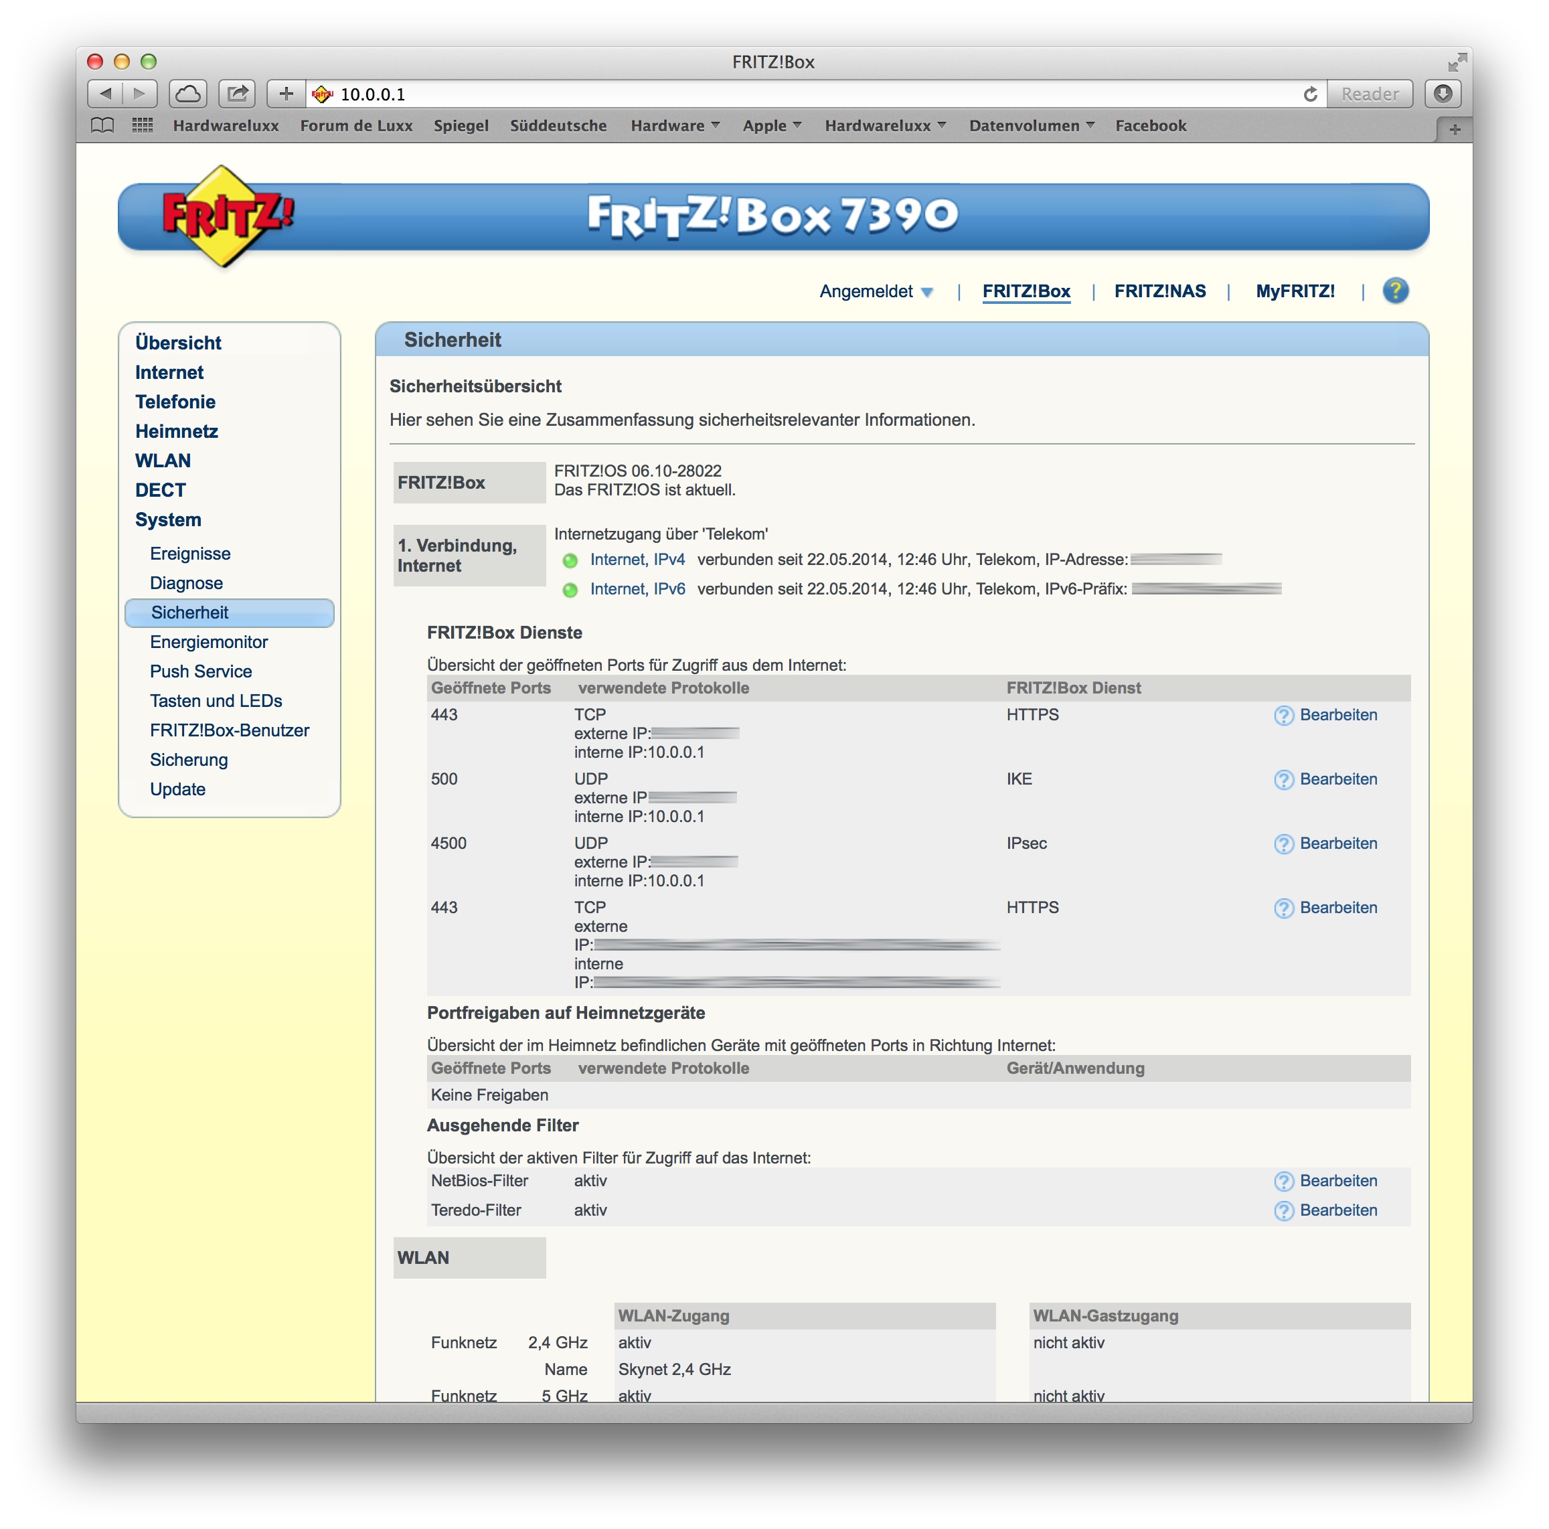Viewport: 1549px width, 1529px height.
Task: Open Internet, IPv6 link
Action: point(637,589)
